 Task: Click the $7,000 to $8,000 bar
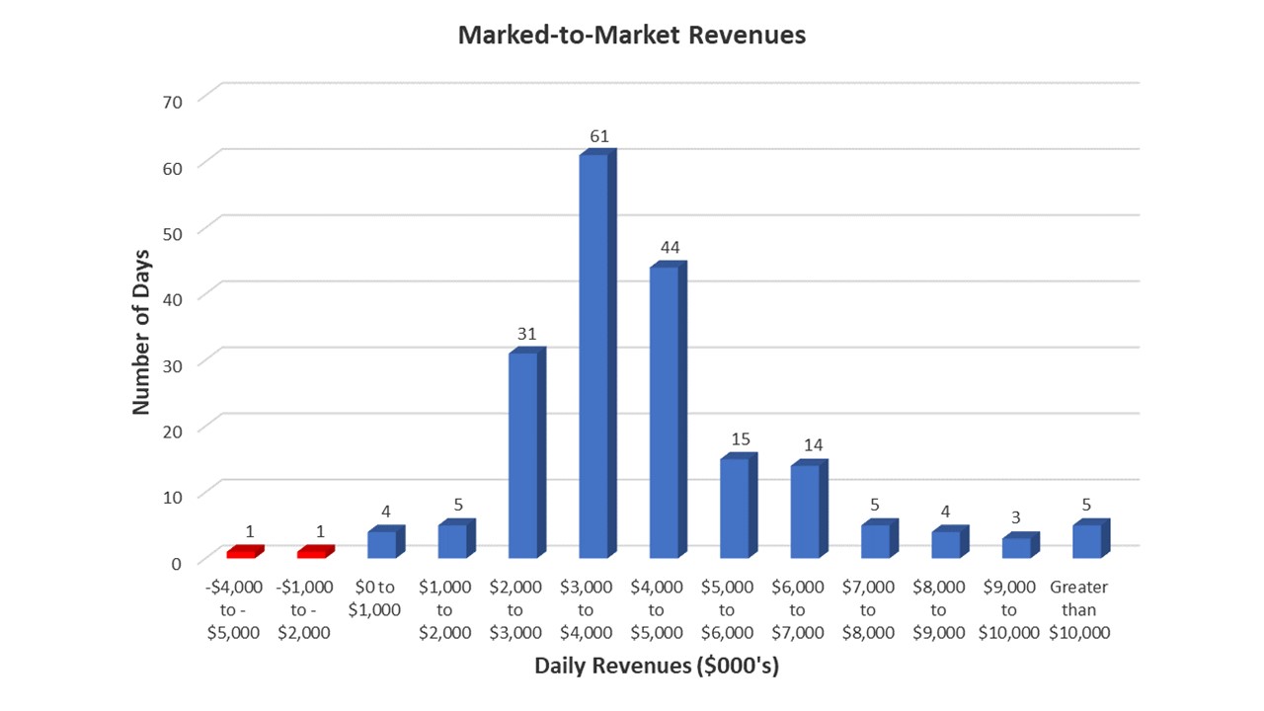[x=876, y=541]
